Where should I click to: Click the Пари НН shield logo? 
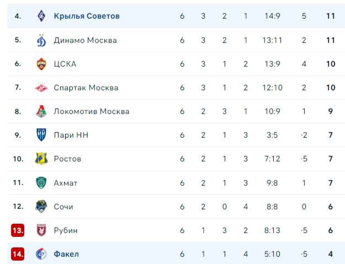pyautogui.click(x=41, y=135)
